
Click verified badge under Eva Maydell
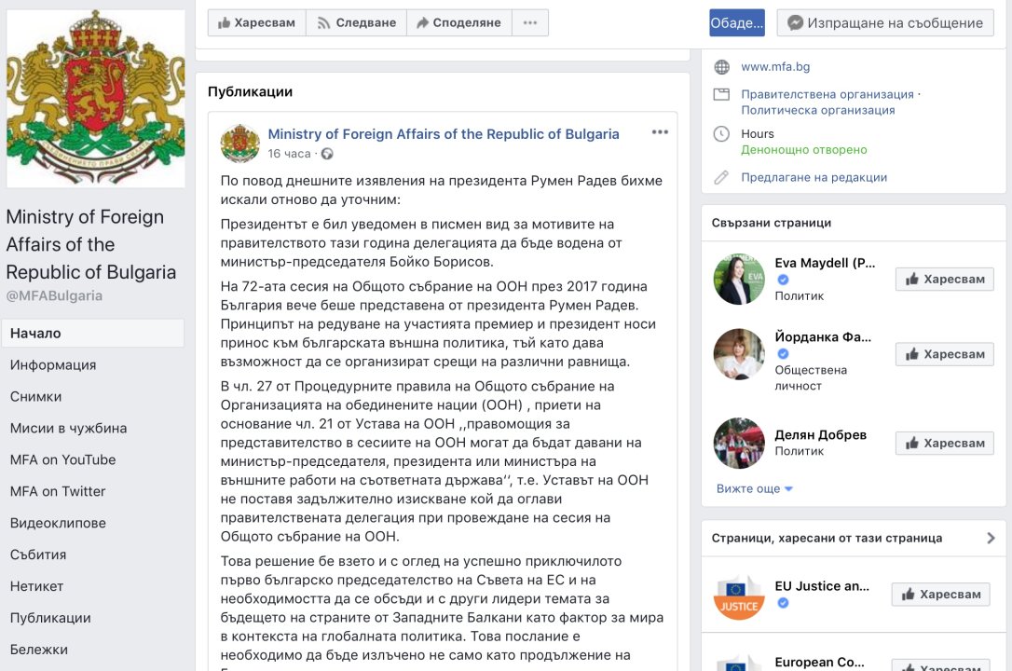tap(783, 280)
